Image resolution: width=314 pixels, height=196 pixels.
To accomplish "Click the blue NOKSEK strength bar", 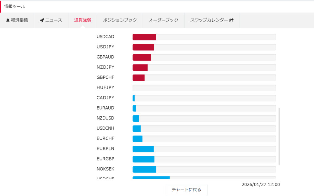I will point(144,169).
